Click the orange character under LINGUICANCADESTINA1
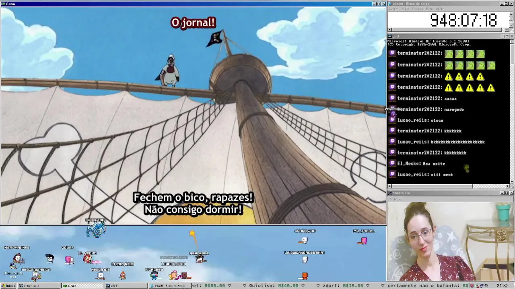The height and width of the screenshot is (289, 515). coord(305,276)
